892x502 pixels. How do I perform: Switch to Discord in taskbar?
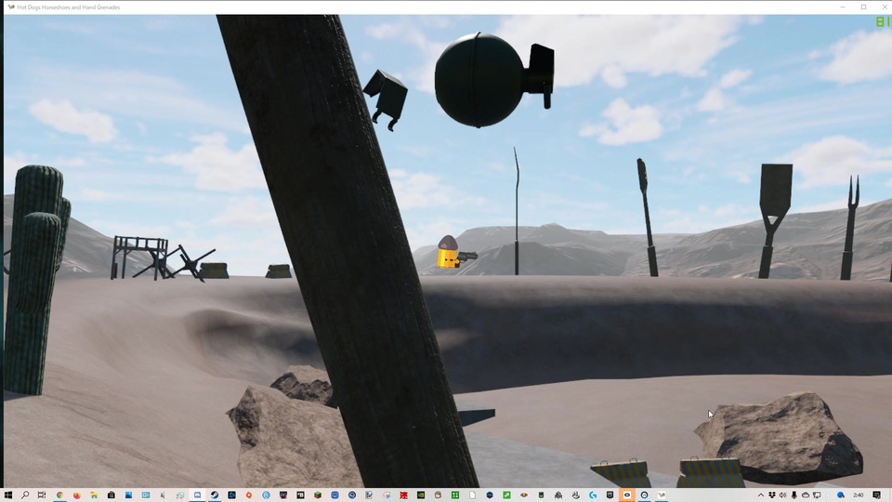click(197, 495)
